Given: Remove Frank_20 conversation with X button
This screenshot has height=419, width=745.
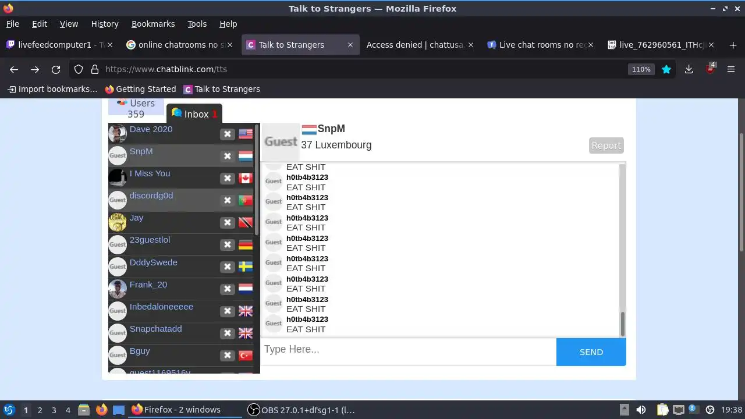Looking at the screenshot, I should coord(228,289).
